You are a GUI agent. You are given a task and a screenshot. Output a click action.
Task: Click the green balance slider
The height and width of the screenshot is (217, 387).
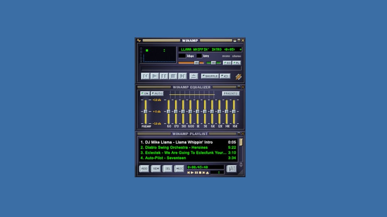pos(213,63)
